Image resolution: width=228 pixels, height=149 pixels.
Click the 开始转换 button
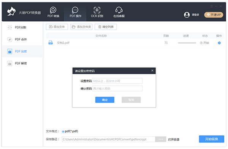(211, 139)
